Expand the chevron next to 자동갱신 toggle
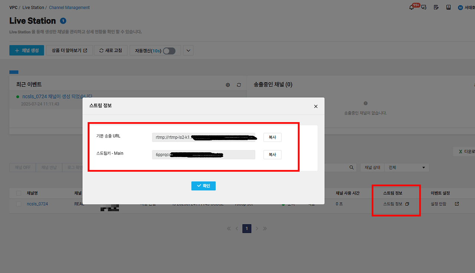The width and height of the screenshot is (475, 273). point(188,50)
